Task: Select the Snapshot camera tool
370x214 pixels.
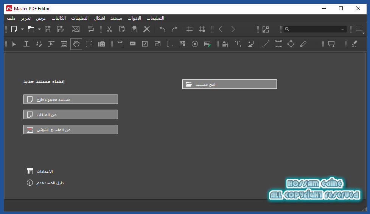Action: click(x=101, y=44)
